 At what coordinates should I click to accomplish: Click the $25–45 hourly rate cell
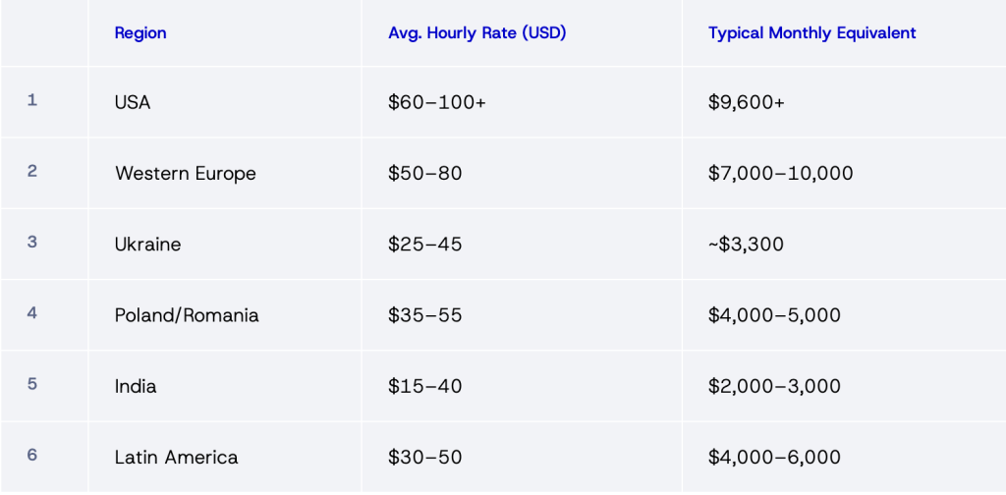point(425,245)
